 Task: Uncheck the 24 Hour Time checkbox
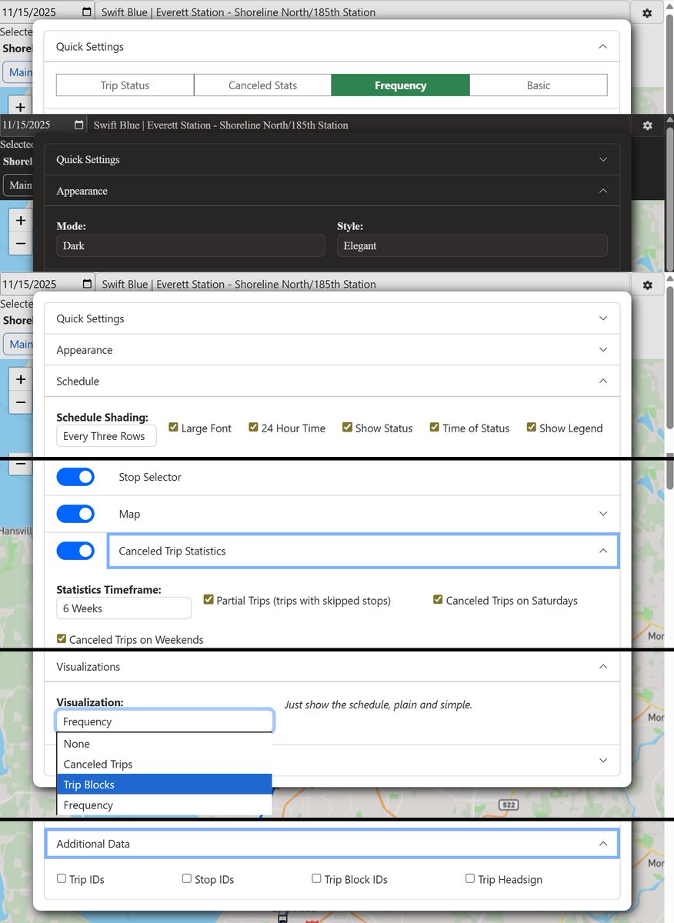pos(254,428)
